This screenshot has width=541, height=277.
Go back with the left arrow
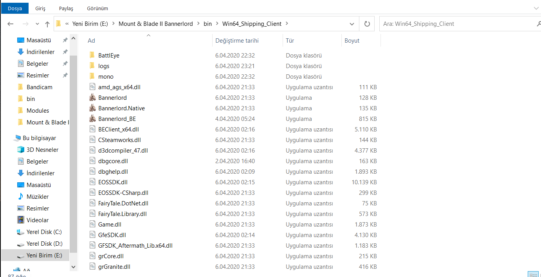pos(11,24)
